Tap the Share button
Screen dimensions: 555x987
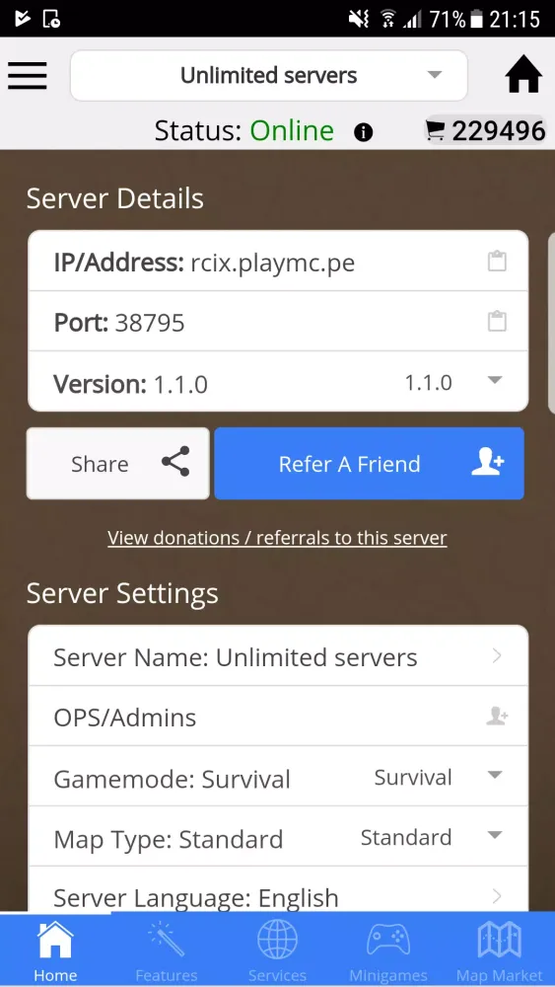pyautogui.click(x=117, y=463)
